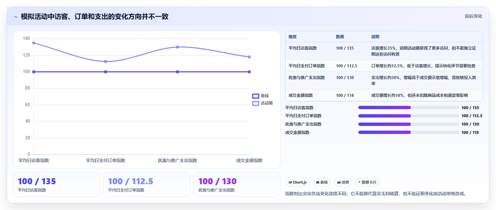Image resolution: width=496 pixels, height=210 pixels.
Task: Click the 数据 table column header
Action: point(340,37)
